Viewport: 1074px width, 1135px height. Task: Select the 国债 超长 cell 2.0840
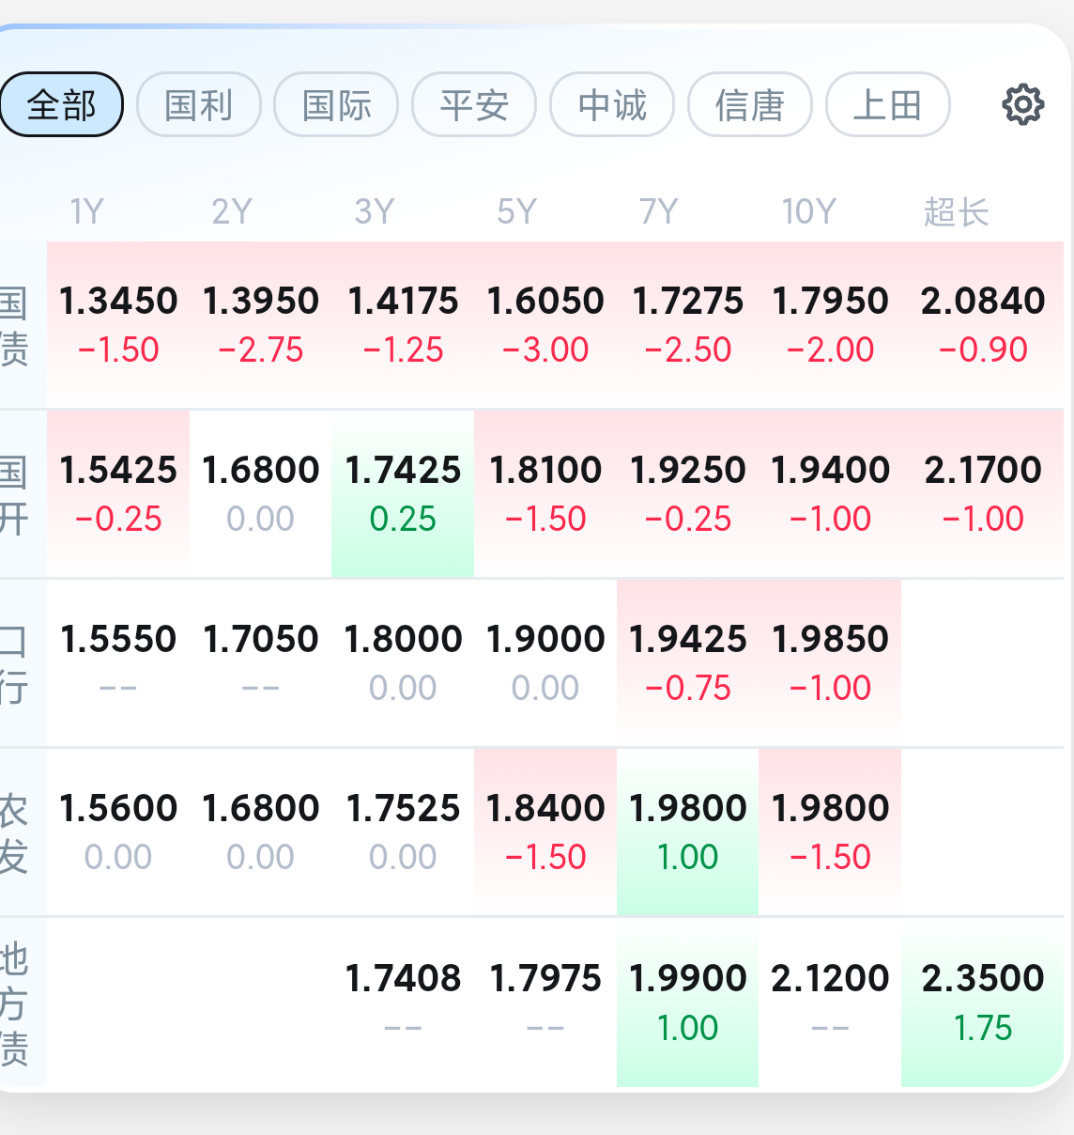[982, 324]
